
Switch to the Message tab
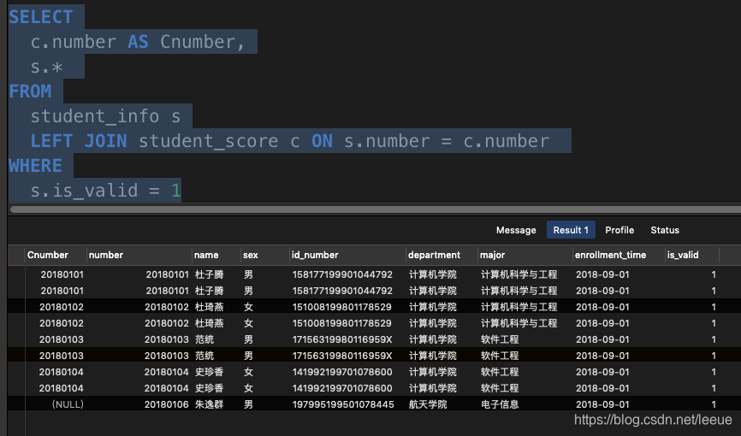(x=516, y=230)
